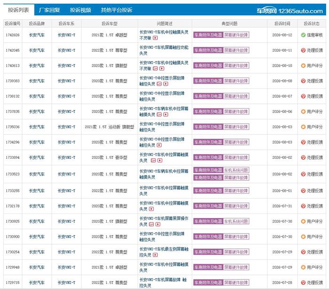329x289 pixels.
Task: Play the video icon for complaint 1733894
Action: click(x=160, y=160)
